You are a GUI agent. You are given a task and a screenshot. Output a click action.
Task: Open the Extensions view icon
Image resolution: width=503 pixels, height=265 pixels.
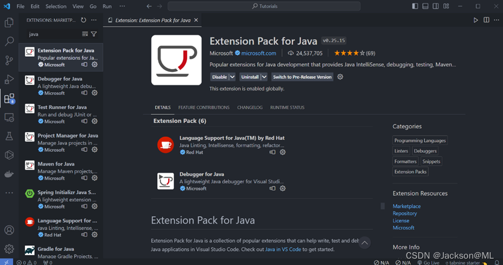9,98
